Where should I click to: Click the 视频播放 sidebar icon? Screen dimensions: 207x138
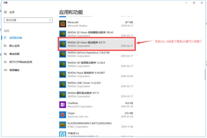point(5,70)
